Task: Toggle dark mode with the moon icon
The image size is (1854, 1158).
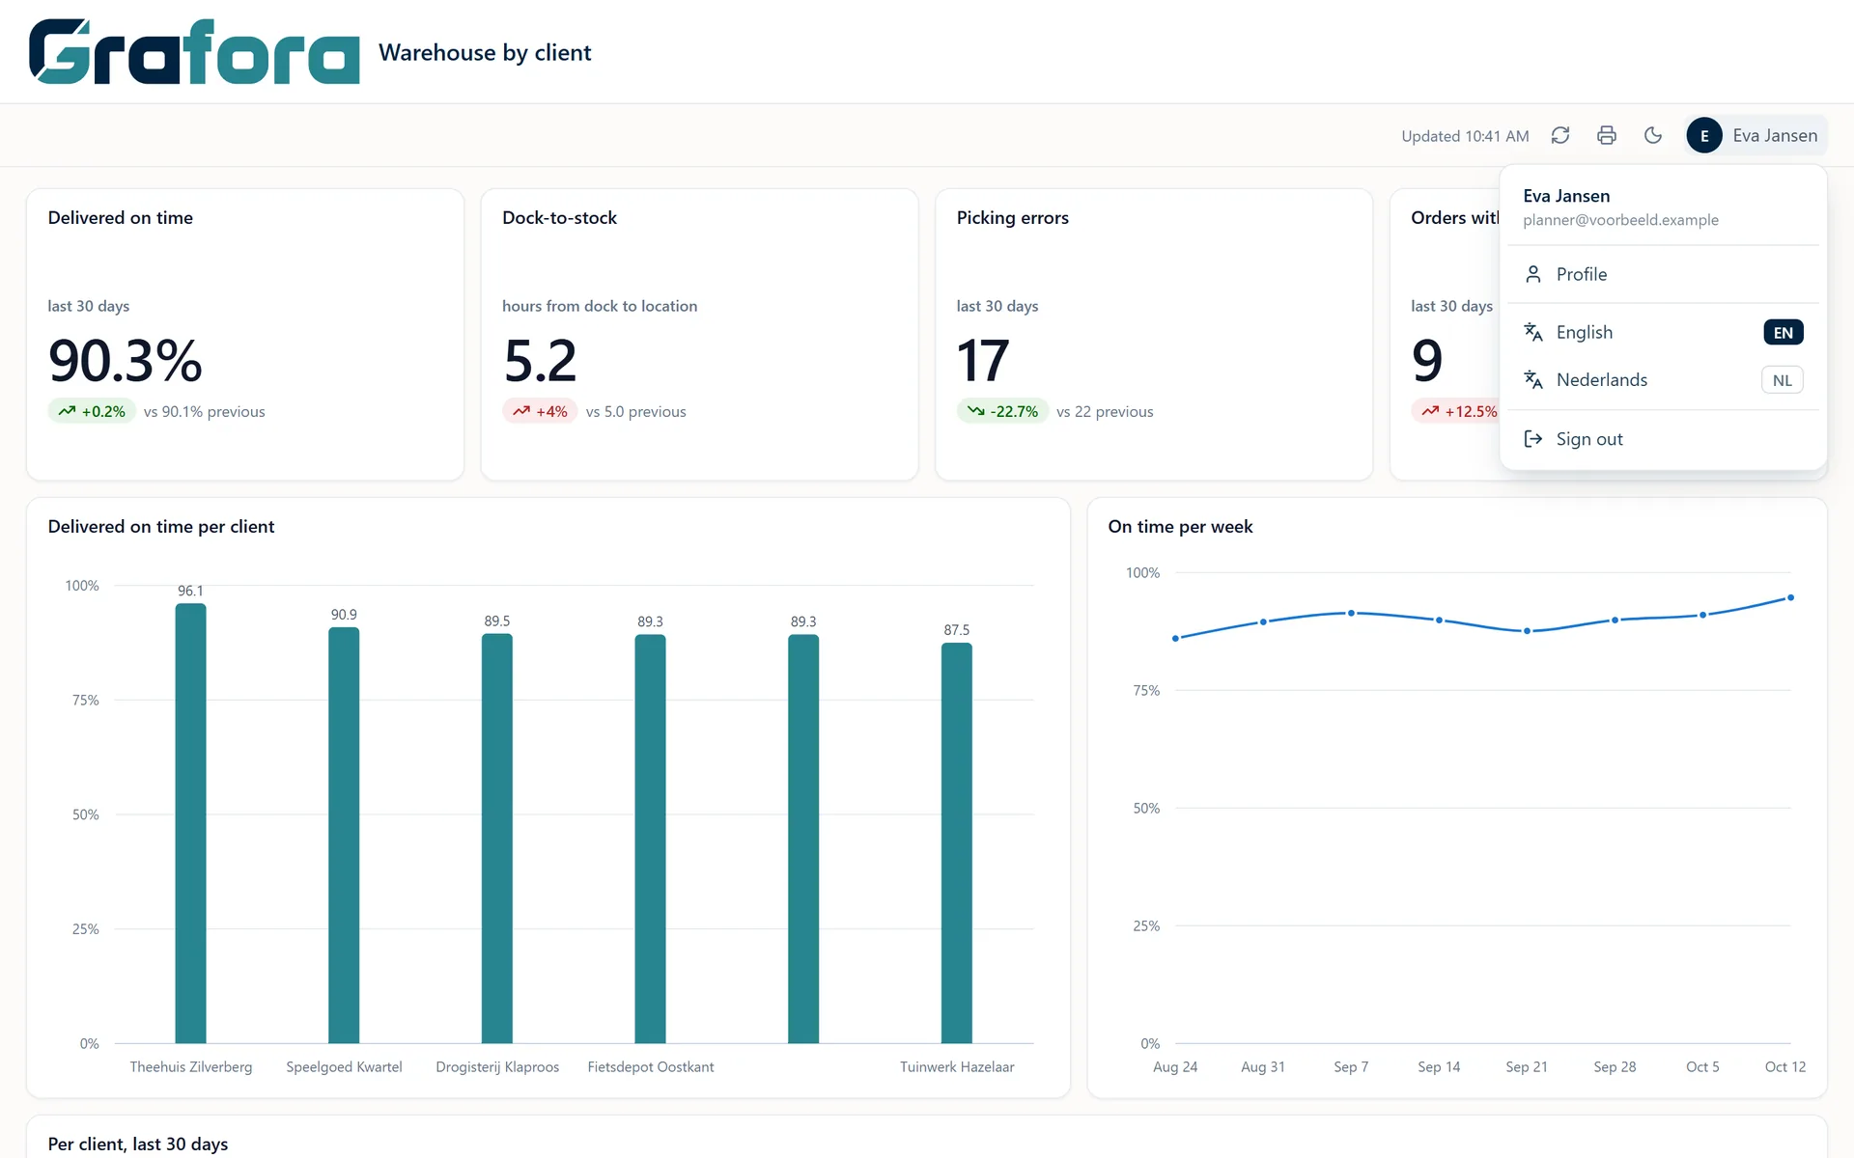Action: 1653,136
